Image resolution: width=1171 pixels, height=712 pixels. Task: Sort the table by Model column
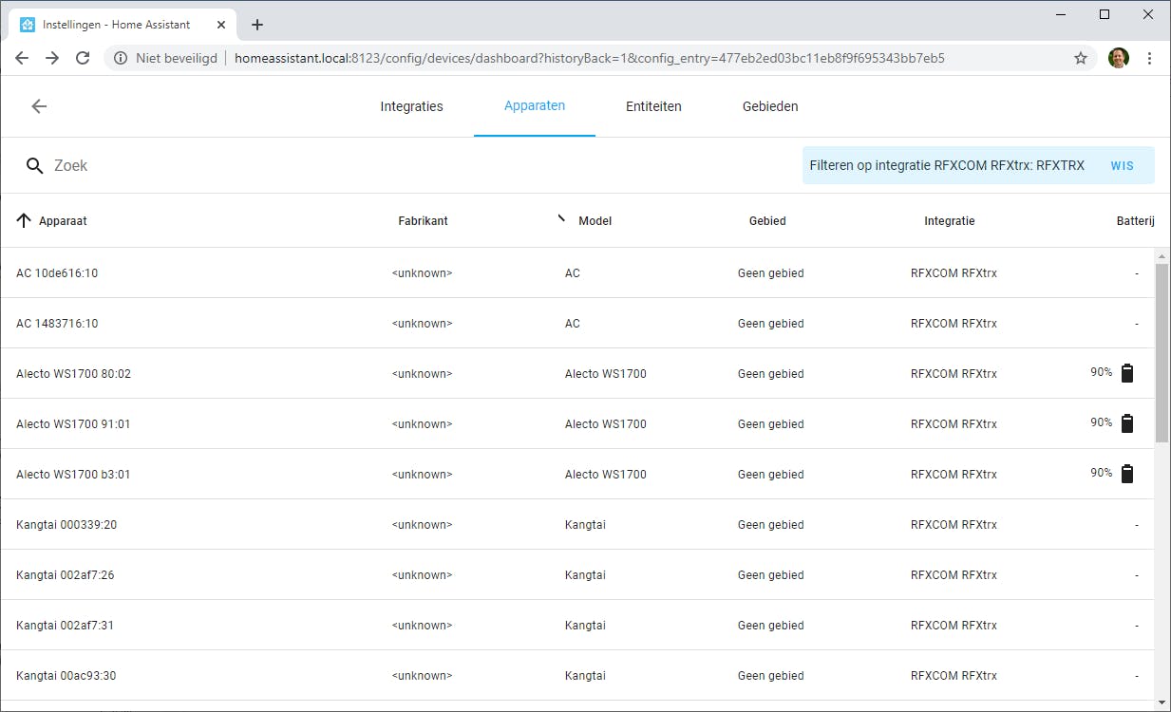[x=595, y=221]
